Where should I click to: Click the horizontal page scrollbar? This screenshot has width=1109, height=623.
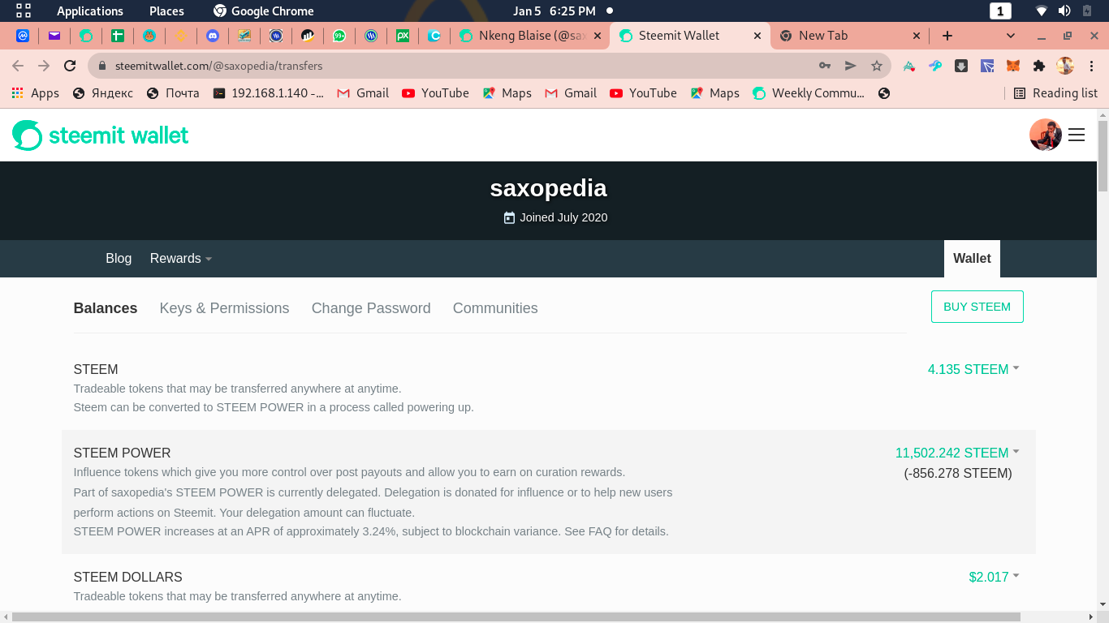click(516, 617)
